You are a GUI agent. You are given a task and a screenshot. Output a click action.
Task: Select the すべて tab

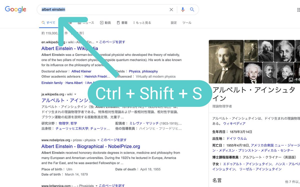[48, 23]
